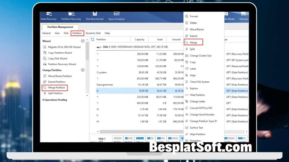Hide partition E via the context menu
The width and height of the screenshot is (289, 162).
point(198,95)
